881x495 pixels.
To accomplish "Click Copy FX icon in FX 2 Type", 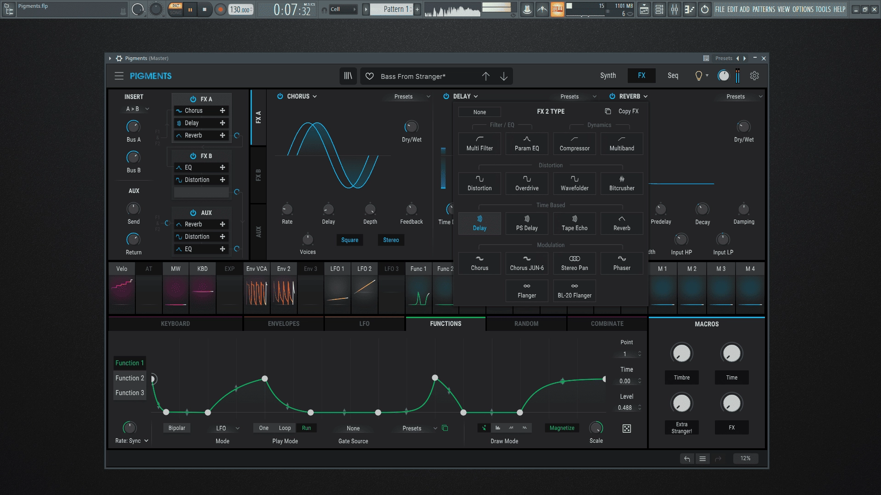I will coord(608,111).
